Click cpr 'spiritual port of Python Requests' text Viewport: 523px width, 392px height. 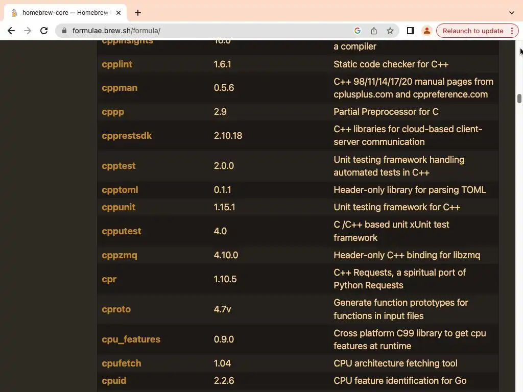pos(399,279)
